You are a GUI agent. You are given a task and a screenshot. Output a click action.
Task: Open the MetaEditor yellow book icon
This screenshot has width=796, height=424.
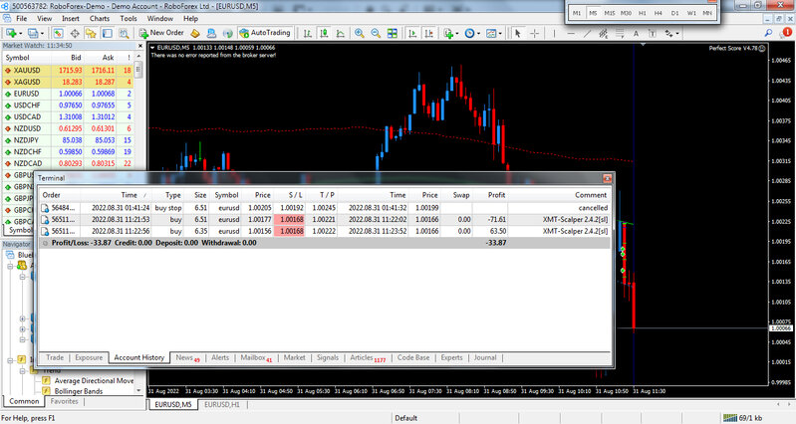coord(195,33)
